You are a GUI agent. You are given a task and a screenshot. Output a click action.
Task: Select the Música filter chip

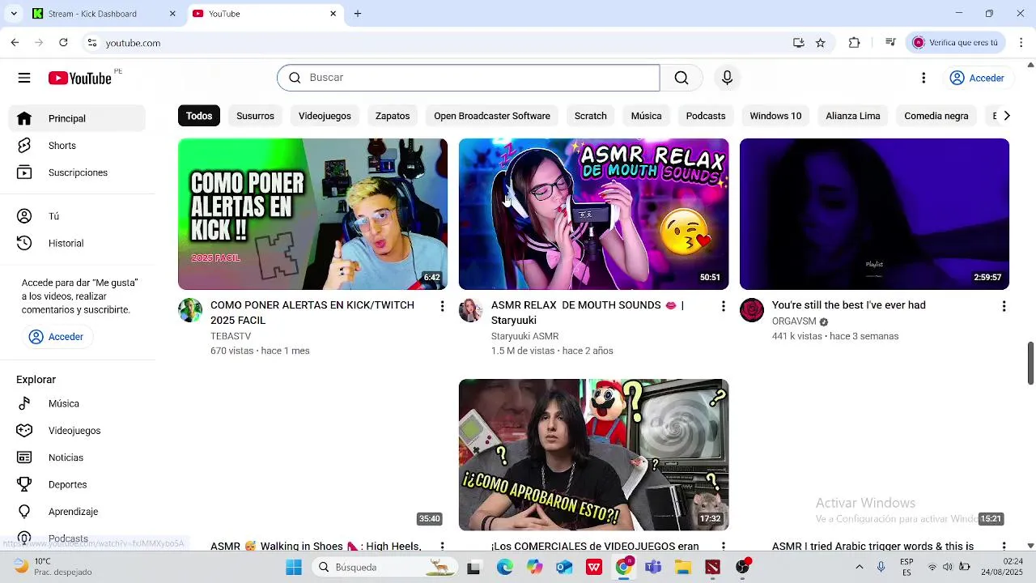tap(646, 116)
